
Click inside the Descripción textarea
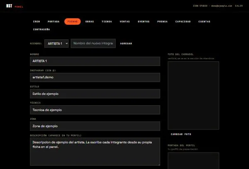[95, 152]
